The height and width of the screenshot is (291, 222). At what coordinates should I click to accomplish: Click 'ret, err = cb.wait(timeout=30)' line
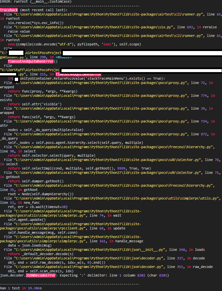click(37, 207)
